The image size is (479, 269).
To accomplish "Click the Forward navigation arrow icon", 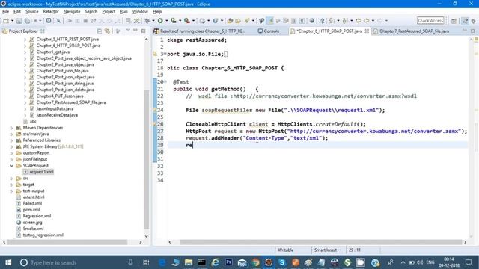I will point(379,21).
